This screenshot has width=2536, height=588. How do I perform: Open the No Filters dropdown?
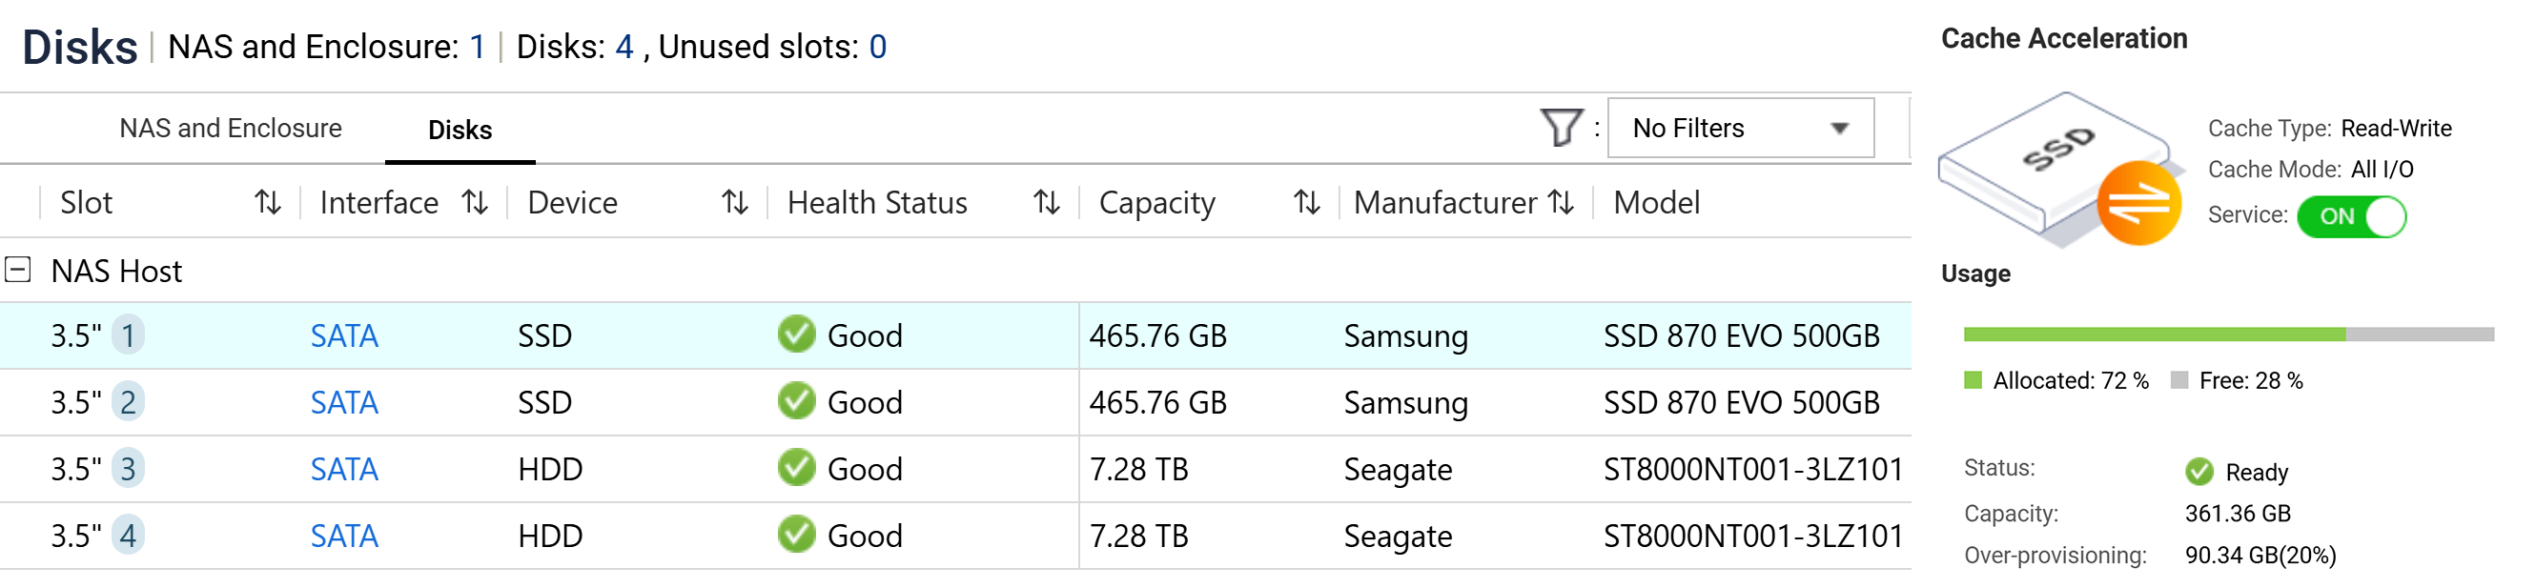(x=1741, y=127)
